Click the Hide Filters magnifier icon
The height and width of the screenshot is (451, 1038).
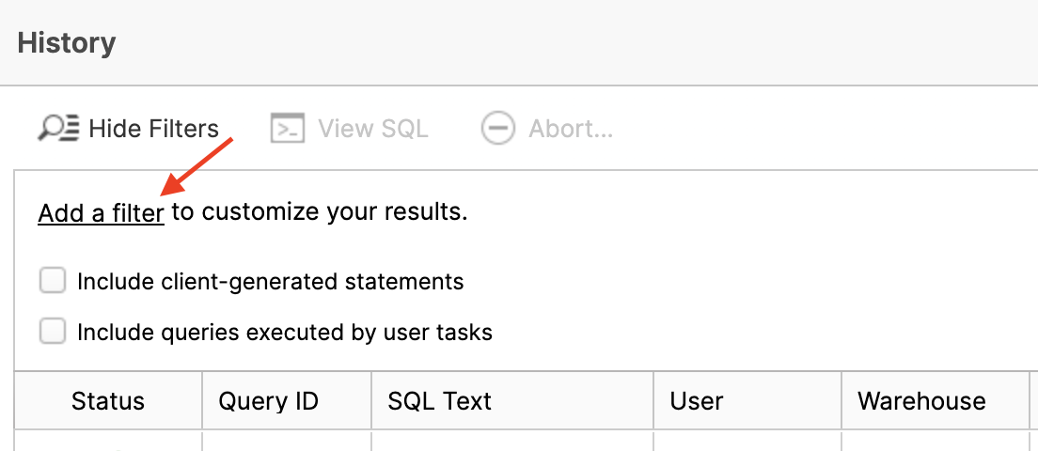[58, 129]
